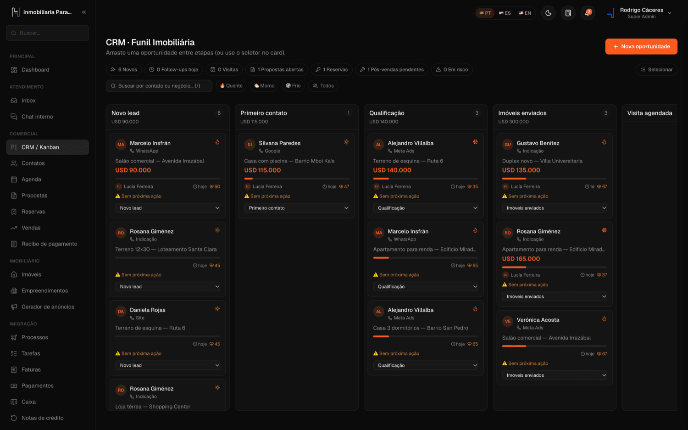This screenshot has height=430, width=688.
Task: Click sun icon on Daniela Rojas card
Action: pyautogui.click(x=217, y=309)
